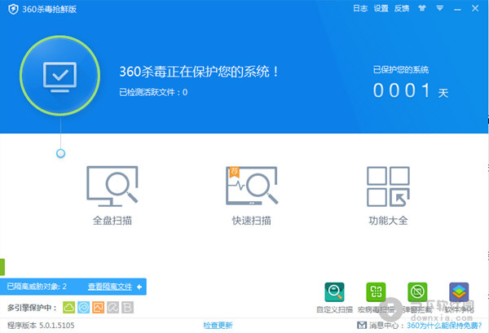The image size is (489, 333).
Task: Click the orange engine icon
Action: pyautogui.click(x=99, y=308)
